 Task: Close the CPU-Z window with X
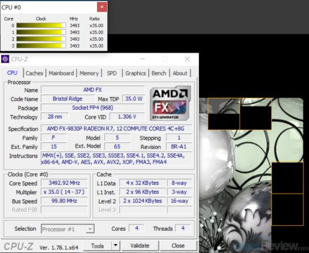click(x=187, y=59)
